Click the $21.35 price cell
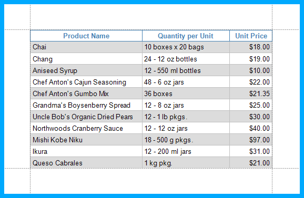 click(251, 93)
